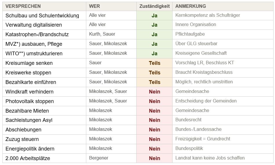Select the 'Kreiswerke stoppen' cell
The width and height of the screenshot is (275, 165).
tap(28, 73)
